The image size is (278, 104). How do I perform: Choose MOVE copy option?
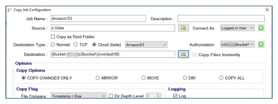click(144, 78)
